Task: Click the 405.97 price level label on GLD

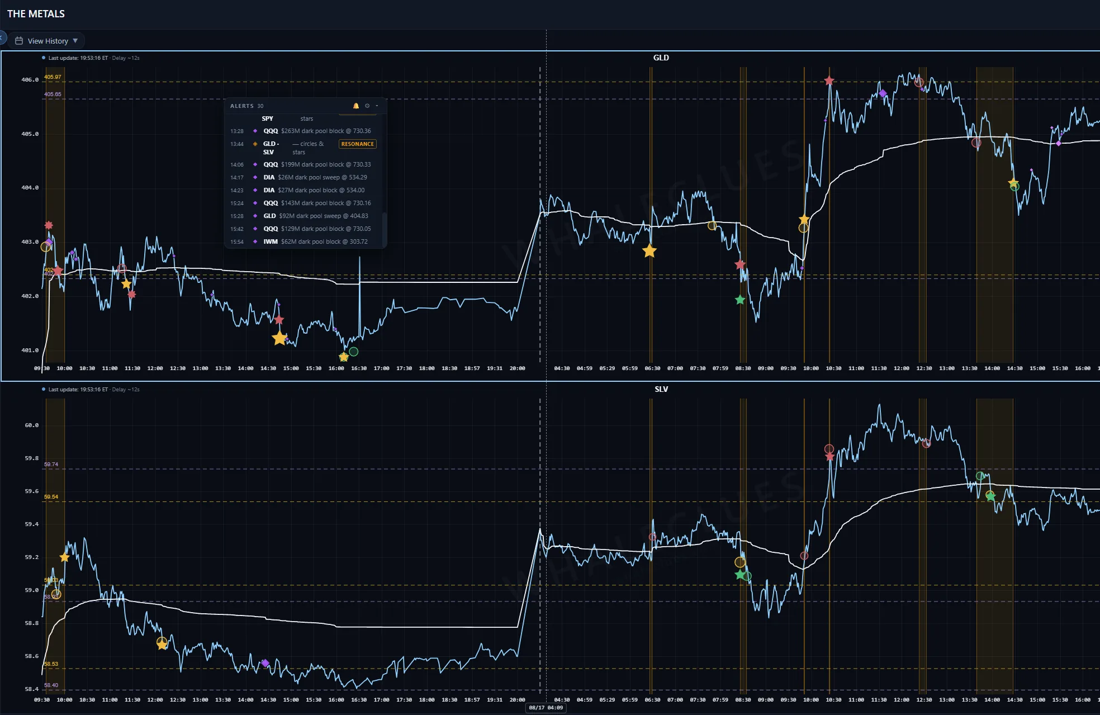Action: click(53, 77)
